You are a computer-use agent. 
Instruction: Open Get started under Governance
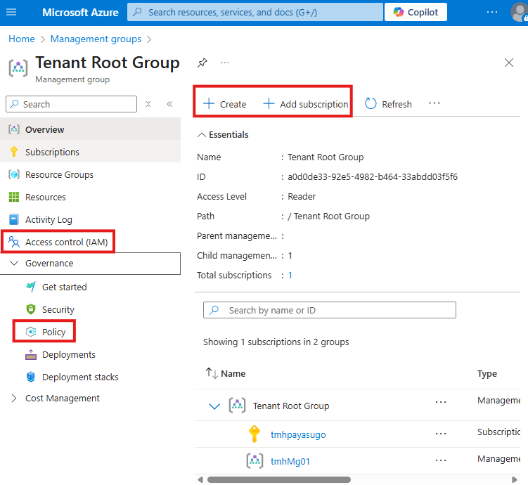click(x=64, y=287)
